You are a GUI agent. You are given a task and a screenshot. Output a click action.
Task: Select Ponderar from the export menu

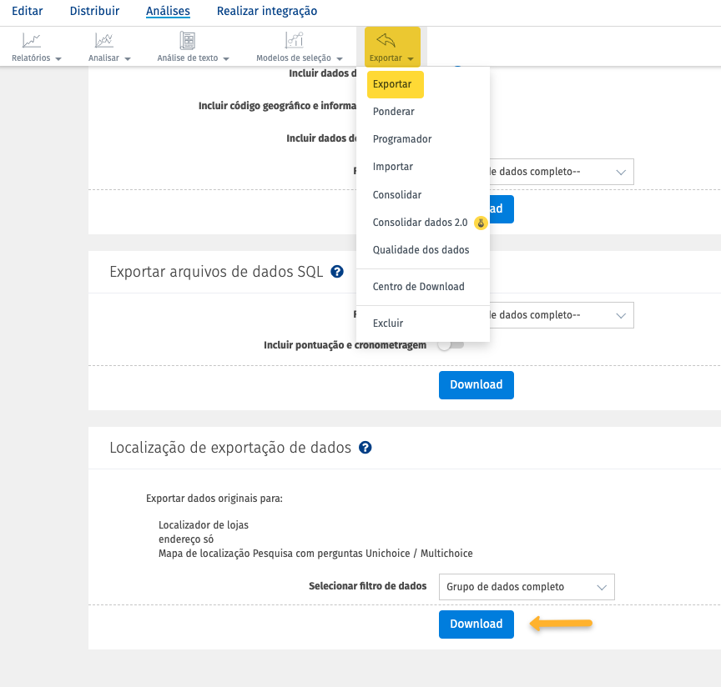pos(393,111)
